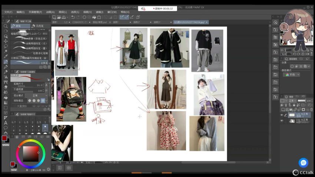Close the QQ图片 jpg document tab
This screenshot has width=315, height=177.
pyautogui.click(x=206, y=22)
